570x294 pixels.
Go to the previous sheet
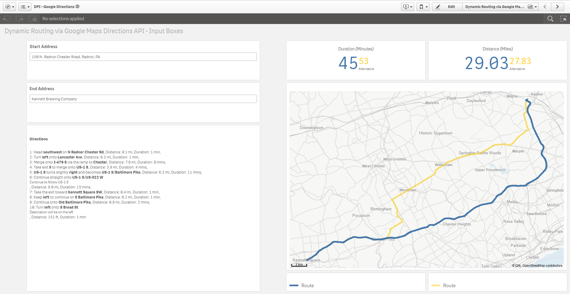click(x=545, y=7)
